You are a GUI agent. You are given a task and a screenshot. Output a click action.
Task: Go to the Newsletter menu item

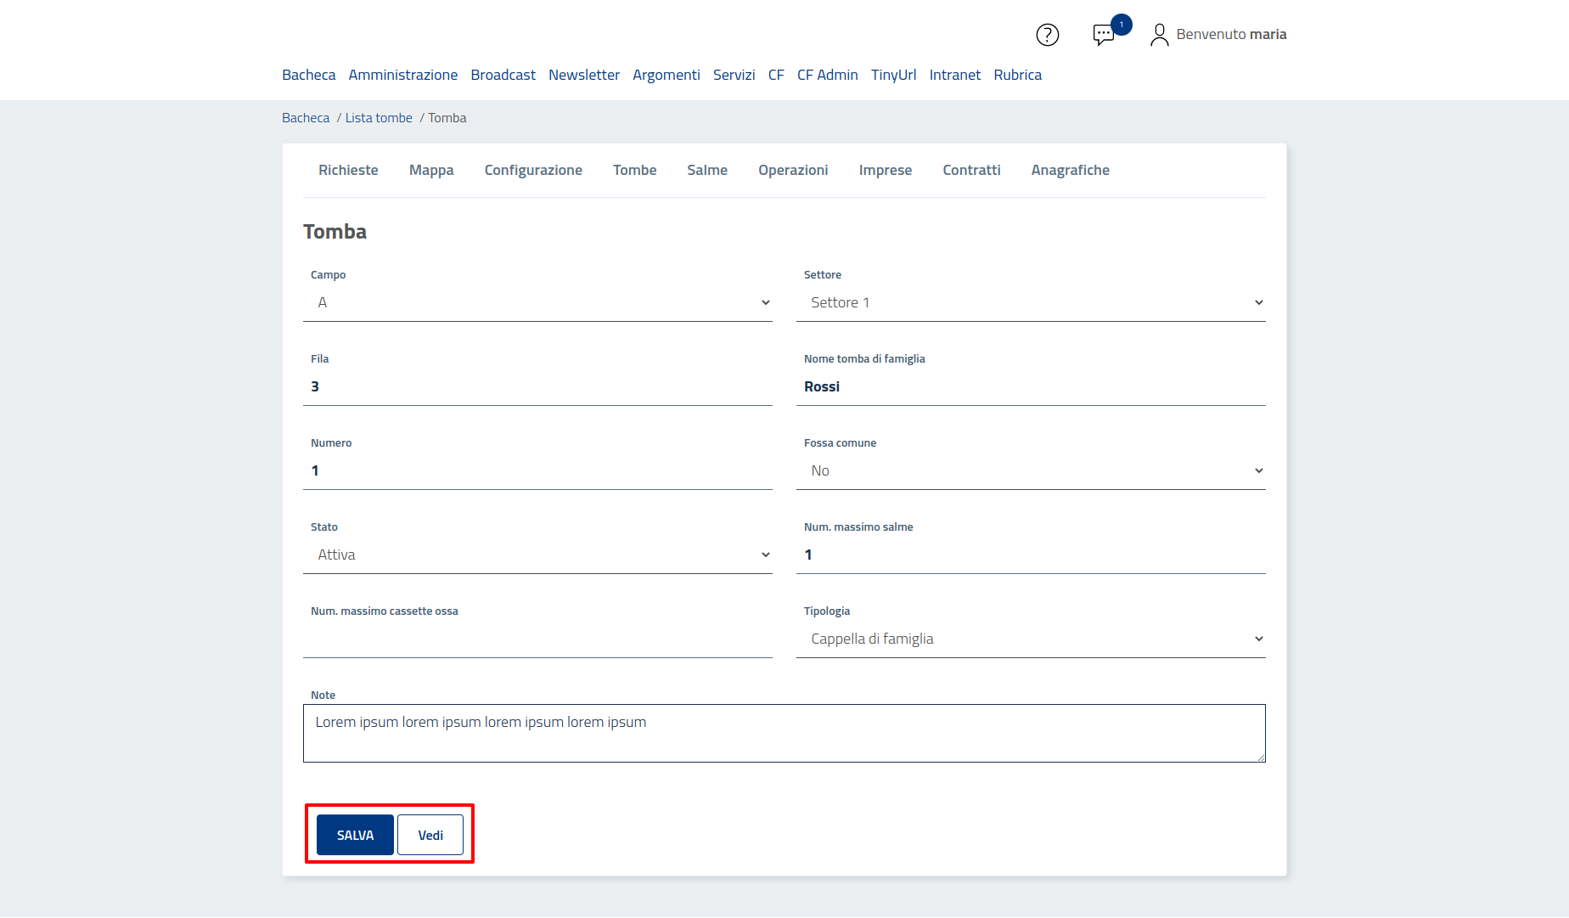coord(583,75)
